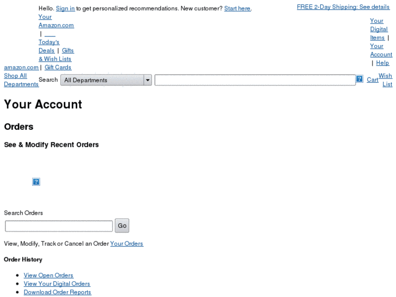Go to Your Account link in header
The width and height of the screenshot is (396, 297).
[x=381, y=50]
